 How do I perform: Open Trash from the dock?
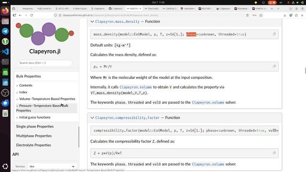tap(5, 113)
